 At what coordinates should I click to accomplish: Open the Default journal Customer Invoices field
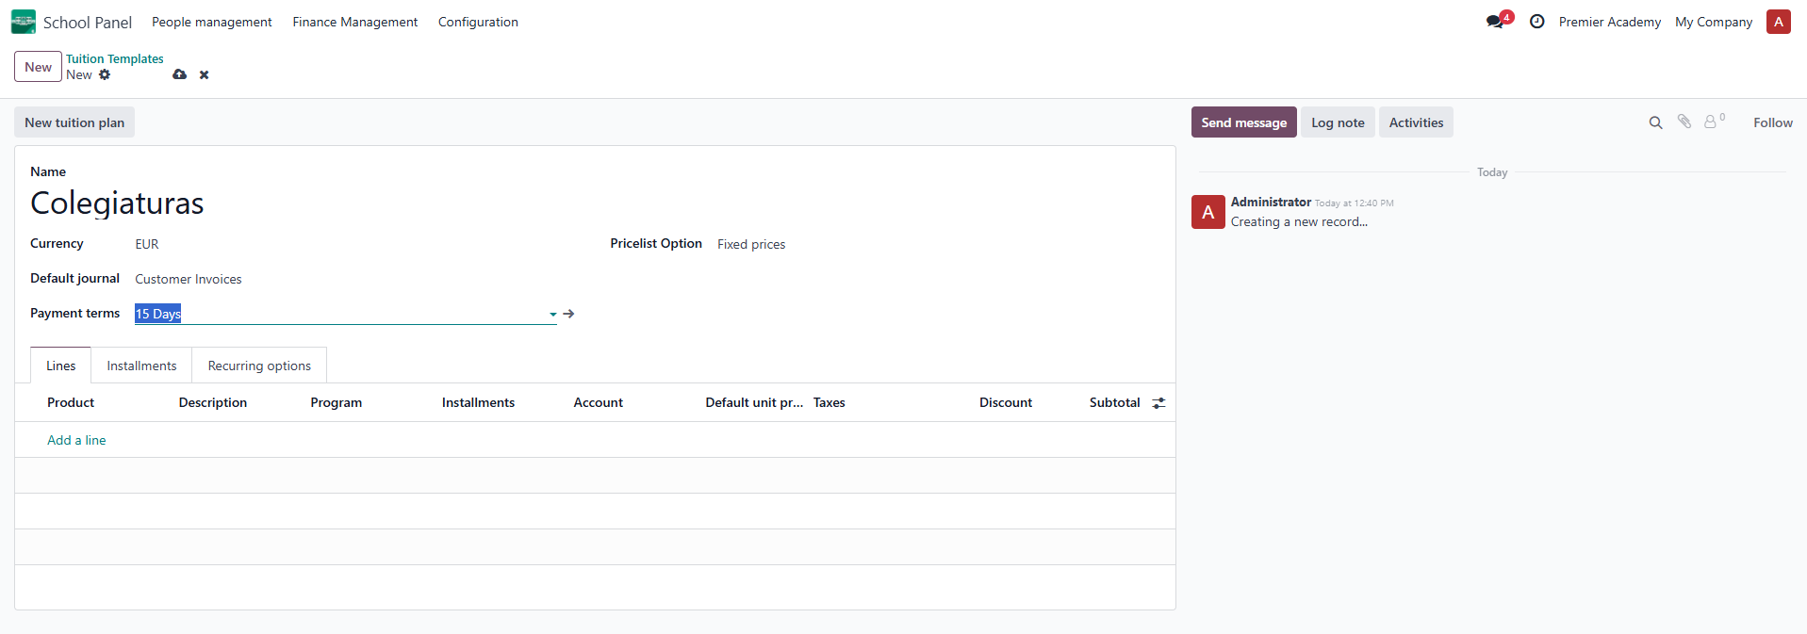coord(189,280)
